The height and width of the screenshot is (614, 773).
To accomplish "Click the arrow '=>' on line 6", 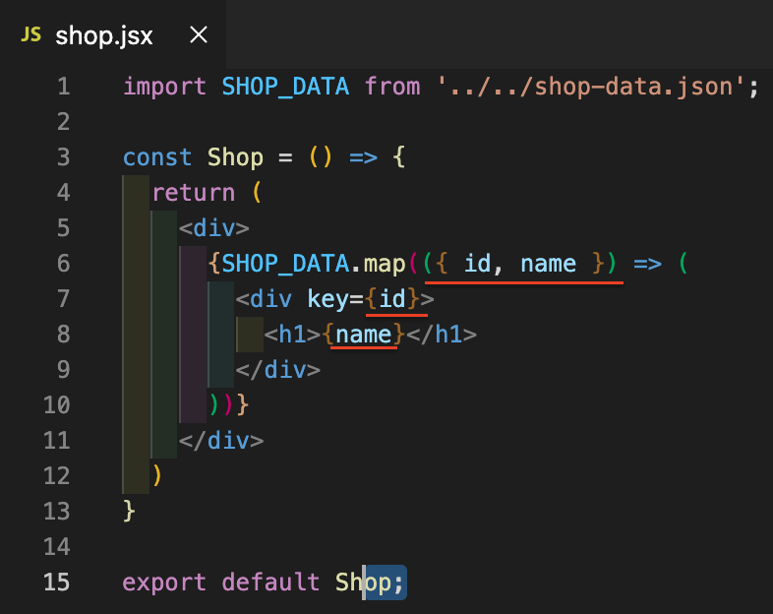I will [x=648, y=264].
